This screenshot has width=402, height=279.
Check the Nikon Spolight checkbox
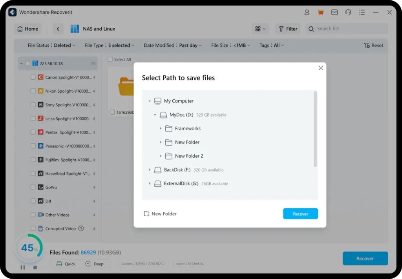click(x=33, y=91)
